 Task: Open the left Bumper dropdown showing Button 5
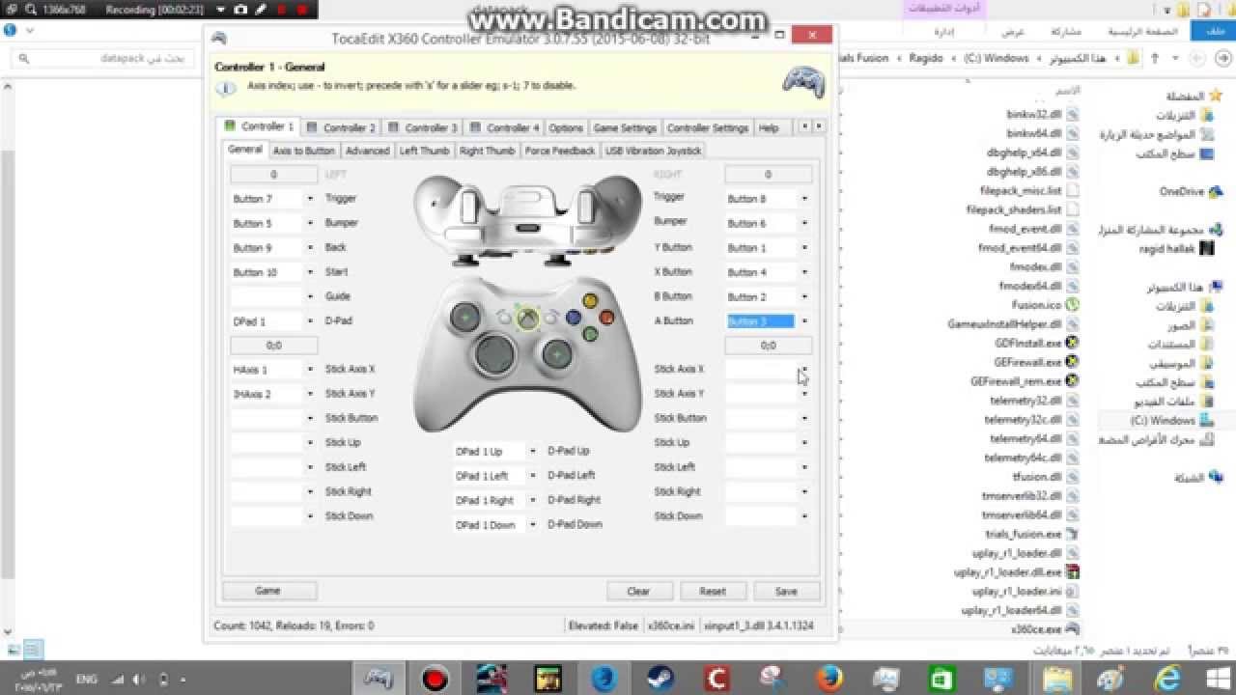310,223
